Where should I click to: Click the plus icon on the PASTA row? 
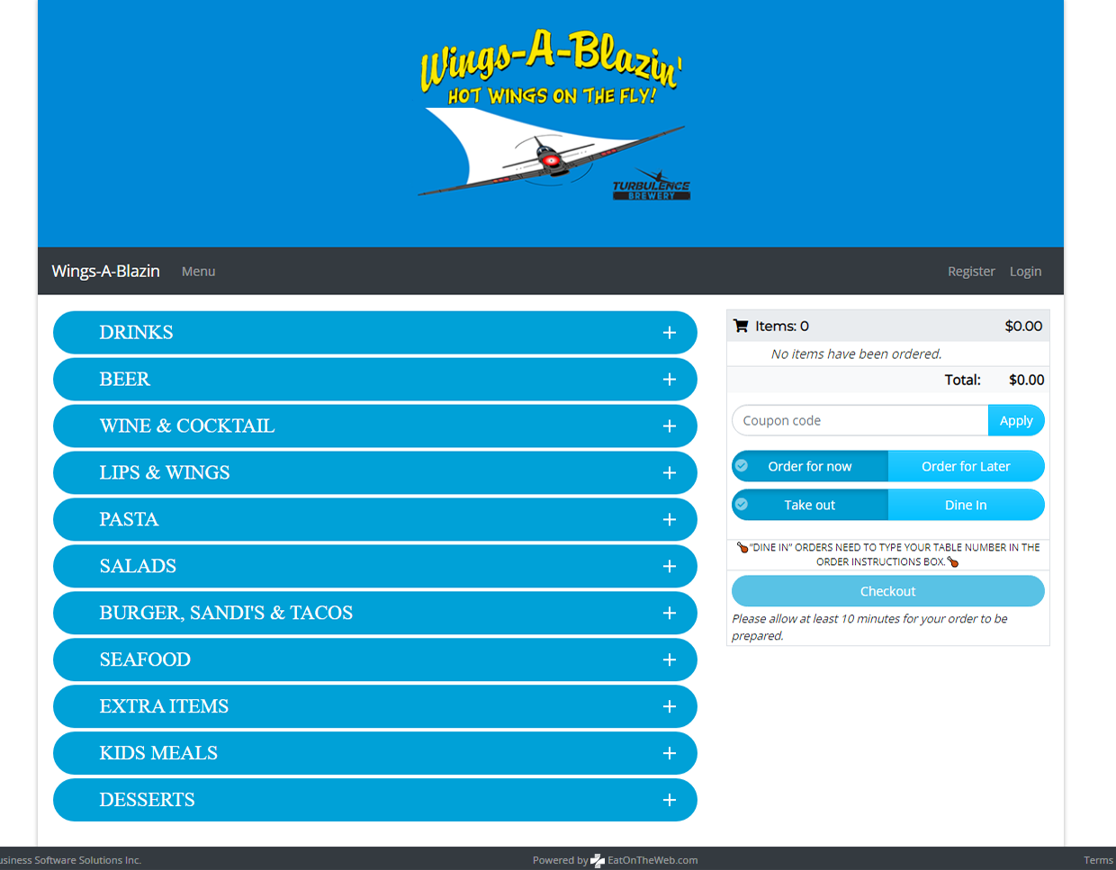670,520
